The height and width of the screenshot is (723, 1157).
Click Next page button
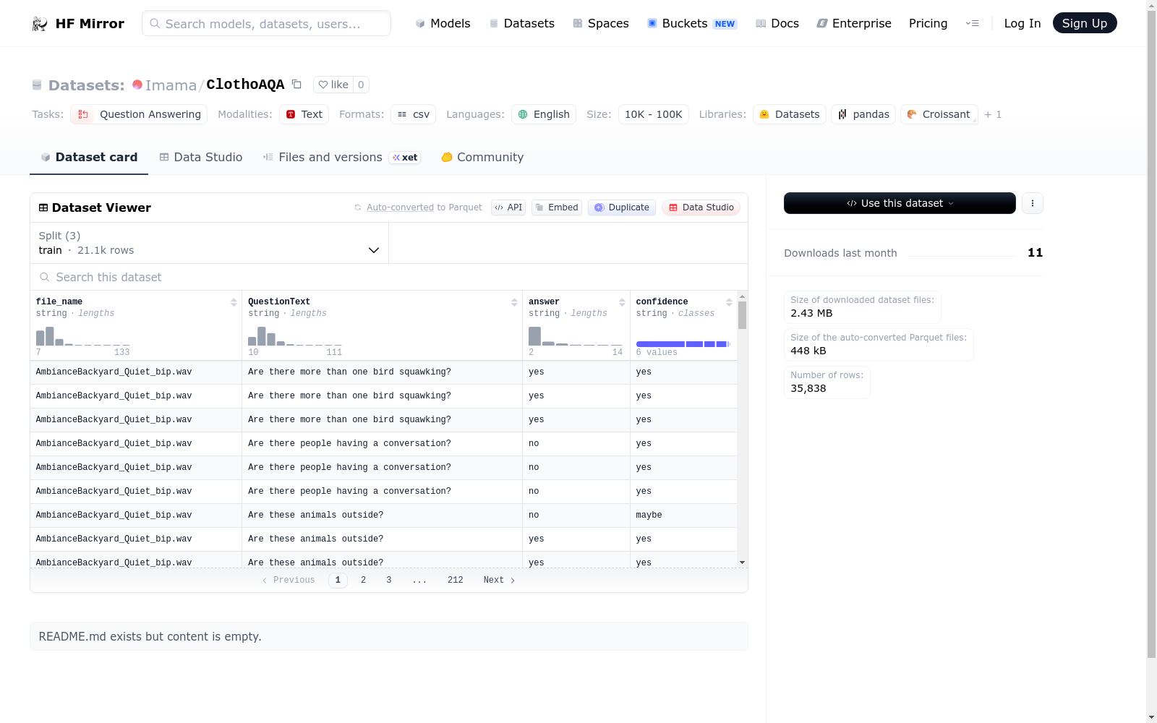tap(499, 580)
